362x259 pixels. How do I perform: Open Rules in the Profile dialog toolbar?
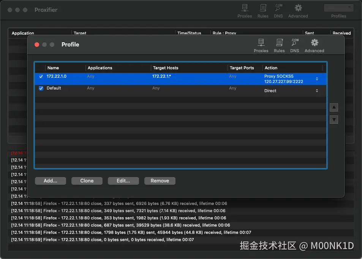(x=279, y=46)
